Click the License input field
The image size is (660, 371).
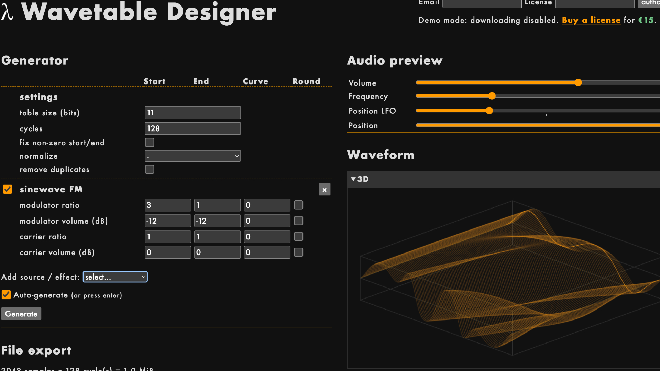pos(595,3)
